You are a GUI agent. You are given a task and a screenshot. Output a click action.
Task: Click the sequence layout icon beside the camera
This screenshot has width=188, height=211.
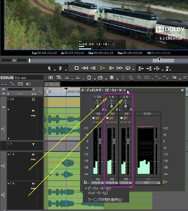59,78
